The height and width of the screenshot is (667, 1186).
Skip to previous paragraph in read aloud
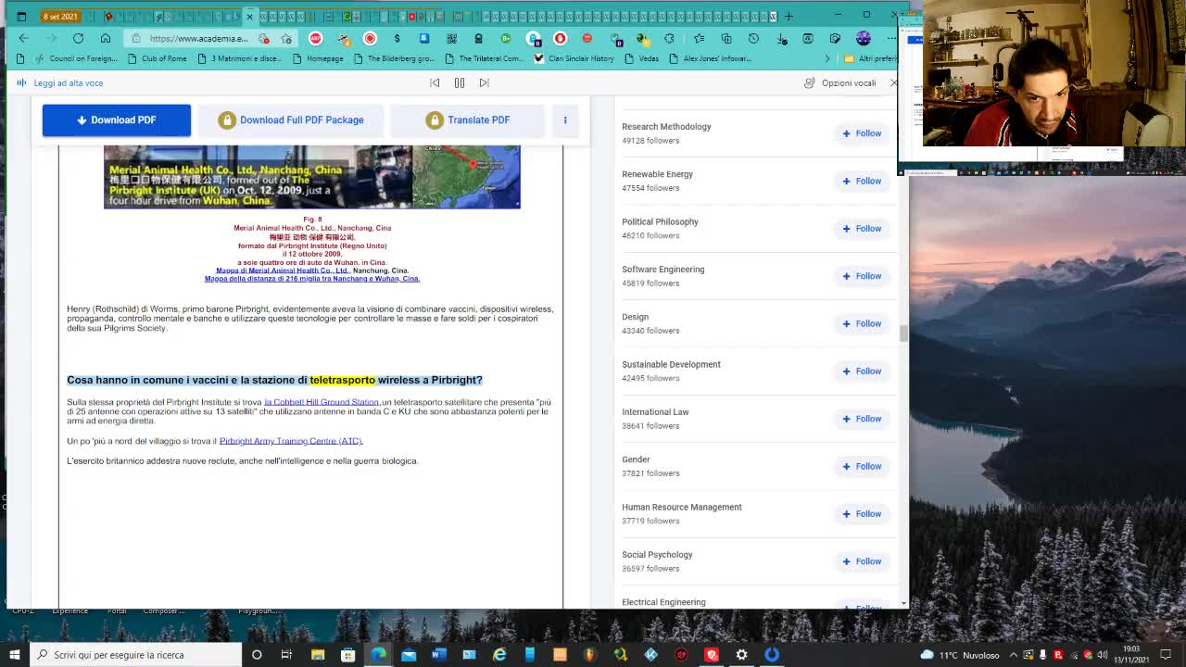point(435,82)
